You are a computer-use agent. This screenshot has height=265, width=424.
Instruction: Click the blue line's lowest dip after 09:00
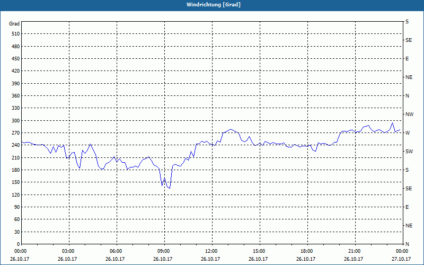click(170, 188)
